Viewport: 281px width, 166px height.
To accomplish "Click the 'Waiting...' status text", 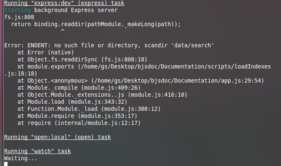I will (20, 158).
